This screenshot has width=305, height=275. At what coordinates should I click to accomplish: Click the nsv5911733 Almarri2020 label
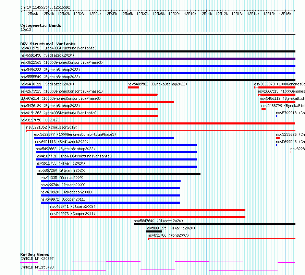(61, 163)
